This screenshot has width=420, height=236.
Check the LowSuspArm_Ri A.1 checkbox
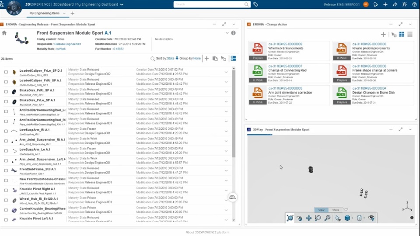tap(6, 131)
